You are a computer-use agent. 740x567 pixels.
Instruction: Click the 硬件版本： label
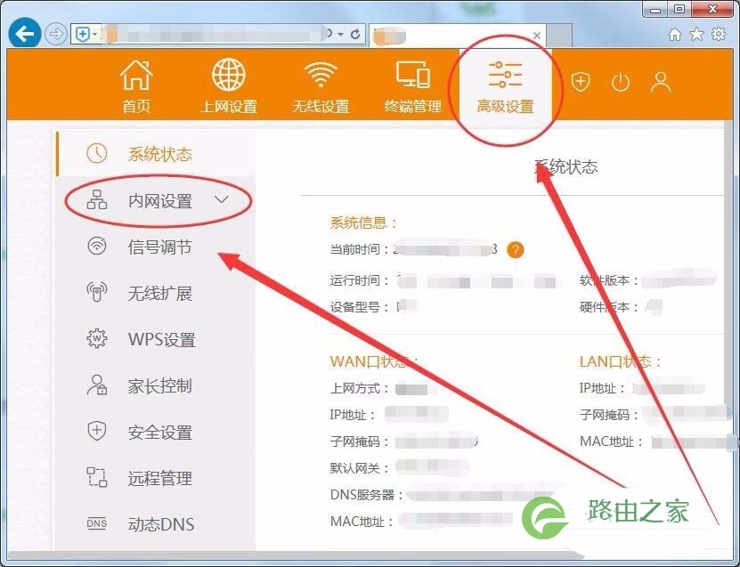pyautogui.click(x=610, y=307)
